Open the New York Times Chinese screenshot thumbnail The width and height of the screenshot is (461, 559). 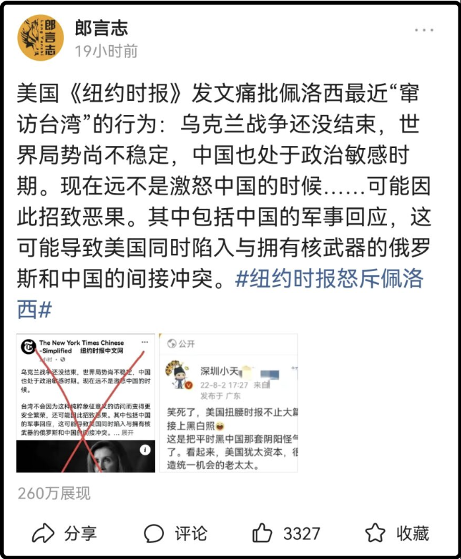(x=85, y=403)
